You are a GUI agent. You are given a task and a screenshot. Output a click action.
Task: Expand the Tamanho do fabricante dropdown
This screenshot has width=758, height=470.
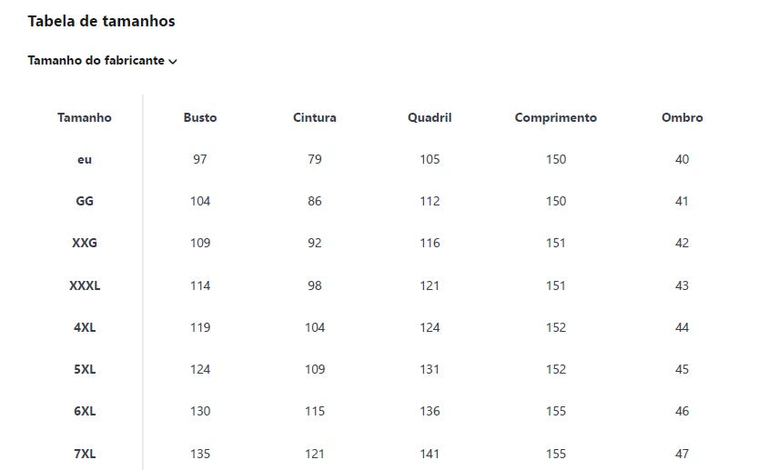[x=96, y=61]
